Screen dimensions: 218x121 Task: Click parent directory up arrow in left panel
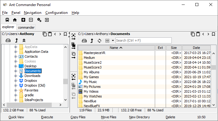(x=17, y=40)
